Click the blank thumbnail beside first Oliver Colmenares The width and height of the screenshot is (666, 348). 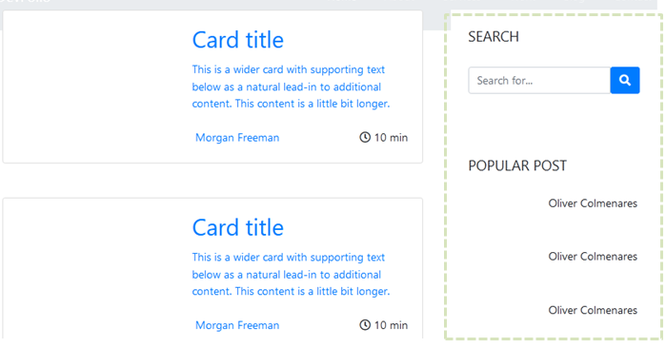coord(505,203)
